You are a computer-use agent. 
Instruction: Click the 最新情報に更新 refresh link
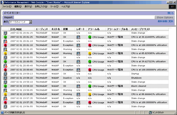point(165,21)
